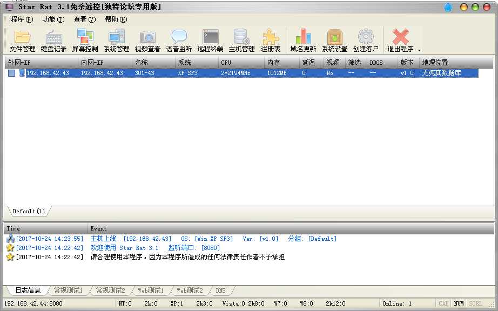Image resolution: width=498 pixels, height=311 pixels.
Task: Switch to 常规测试2 tab
Action: (111, 290)
